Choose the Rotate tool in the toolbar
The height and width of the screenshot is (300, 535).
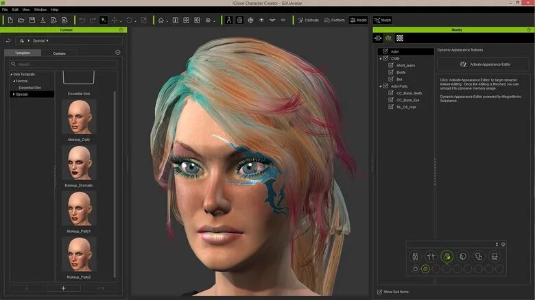(129, 21)
